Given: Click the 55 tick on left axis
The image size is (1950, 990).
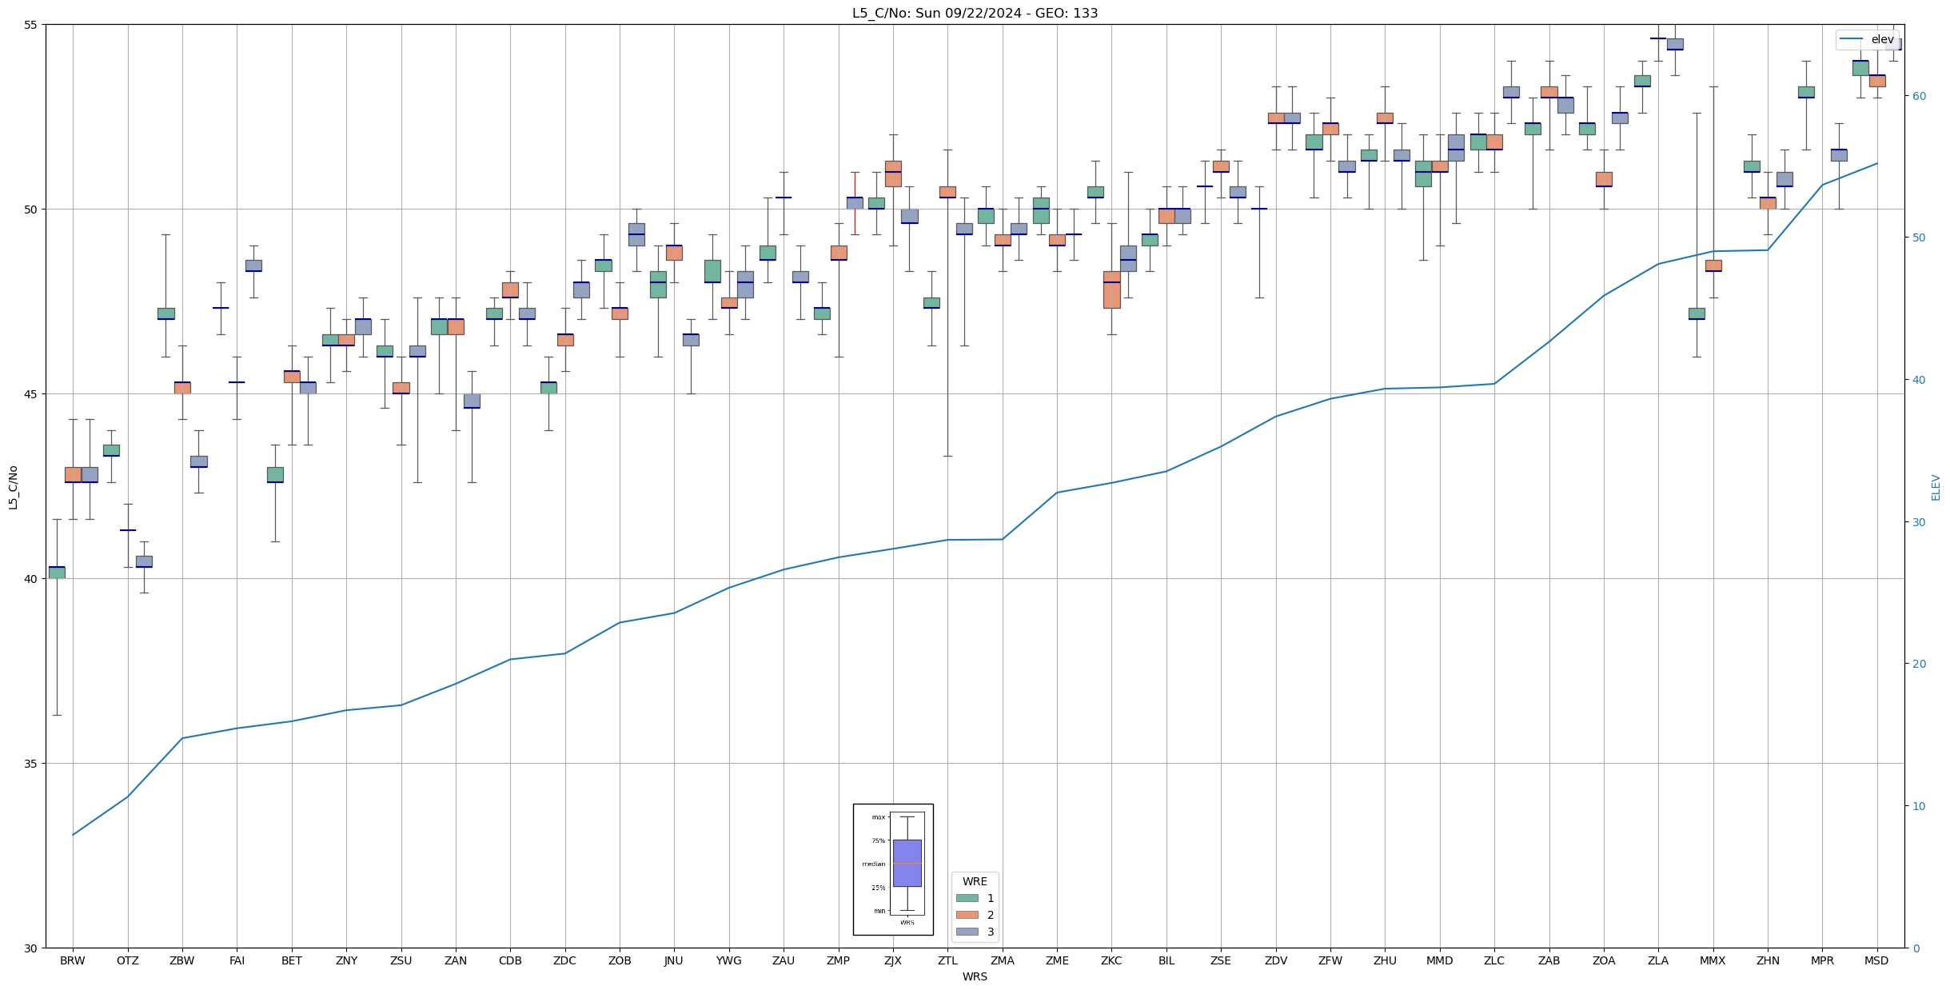Looking at the screenshot, I should [x=31, y=25].
